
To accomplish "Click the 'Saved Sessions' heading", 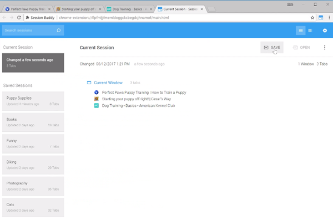I will tap(18, 85).
